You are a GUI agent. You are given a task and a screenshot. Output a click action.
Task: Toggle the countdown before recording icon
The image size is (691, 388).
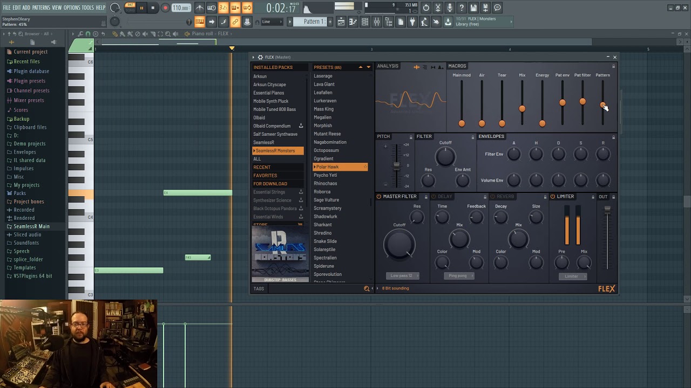pyautogui.click(x=223, y=8)
